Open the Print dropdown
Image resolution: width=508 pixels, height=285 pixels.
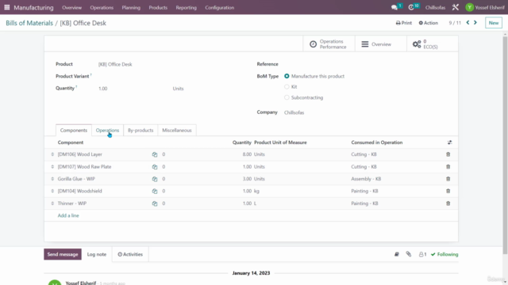(x=404, y=23)
